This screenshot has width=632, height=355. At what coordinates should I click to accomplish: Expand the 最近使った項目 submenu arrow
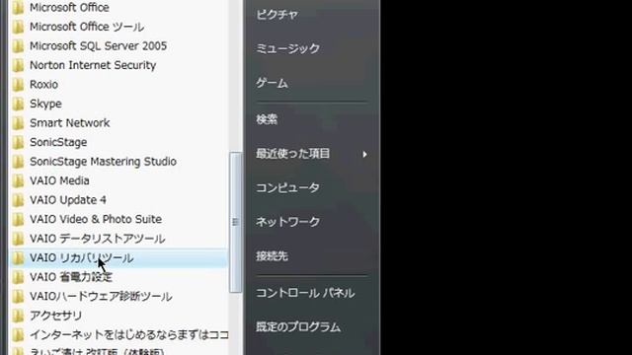364,154
